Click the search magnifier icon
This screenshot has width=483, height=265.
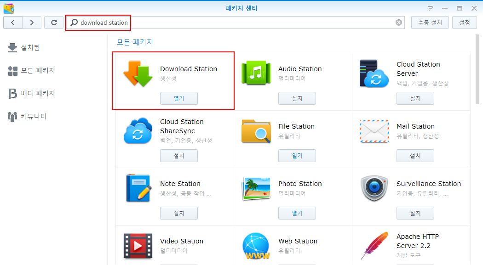pyautogui.click(x=74, y=23)
